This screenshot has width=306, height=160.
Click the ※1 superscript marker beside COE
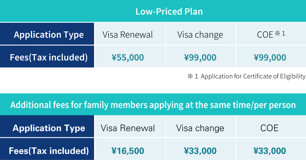pos(280,33)
